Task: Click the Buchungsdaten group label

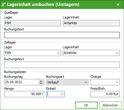Action: tap(15, 72)
